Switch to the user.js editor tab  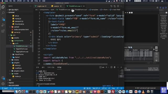56,6
